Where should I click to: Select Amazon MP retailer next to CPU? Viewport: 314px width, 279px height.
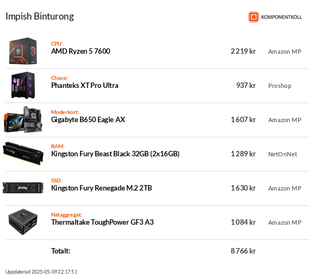pyautogui.click(x=285, y=52)
